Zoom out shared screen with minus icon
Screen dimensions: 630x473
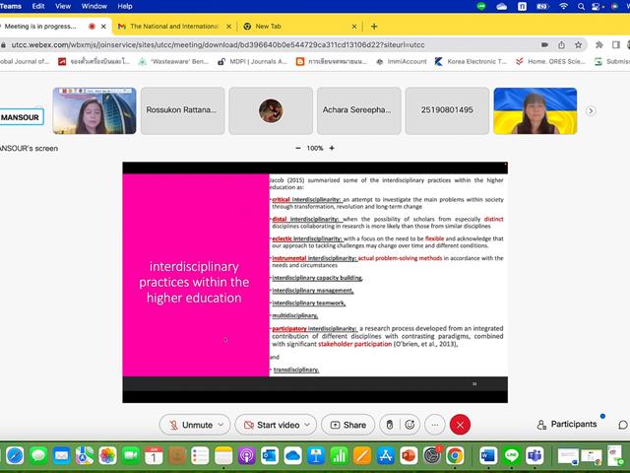pyautogui.click(x=297, y=148)
